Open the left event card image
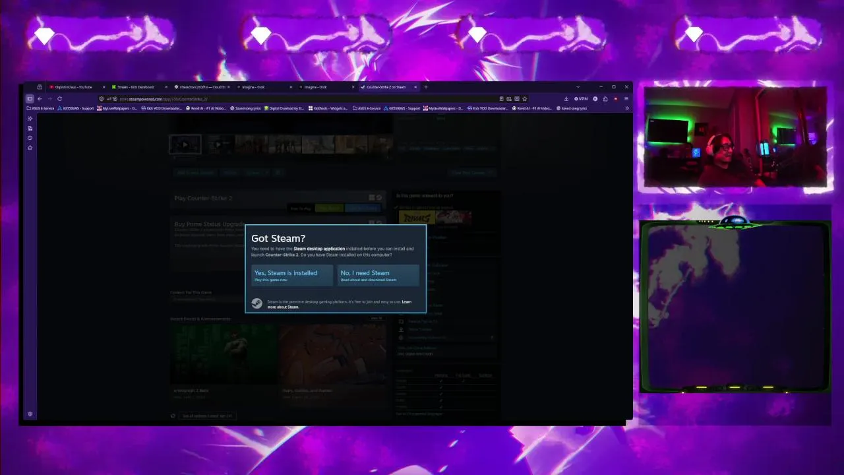 [224, 354]
